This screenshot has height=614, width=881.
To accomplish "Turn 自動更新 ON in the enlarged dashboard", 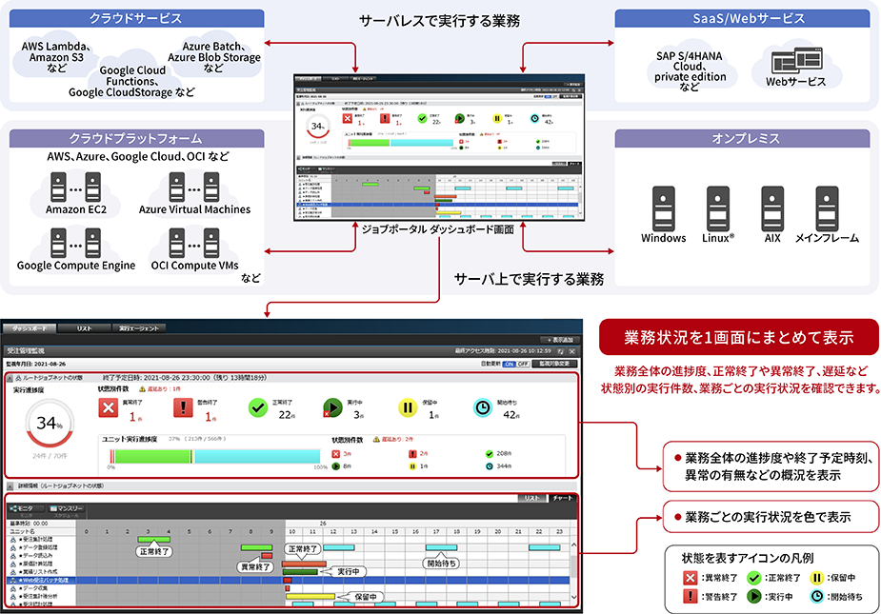I will point(509,364).
